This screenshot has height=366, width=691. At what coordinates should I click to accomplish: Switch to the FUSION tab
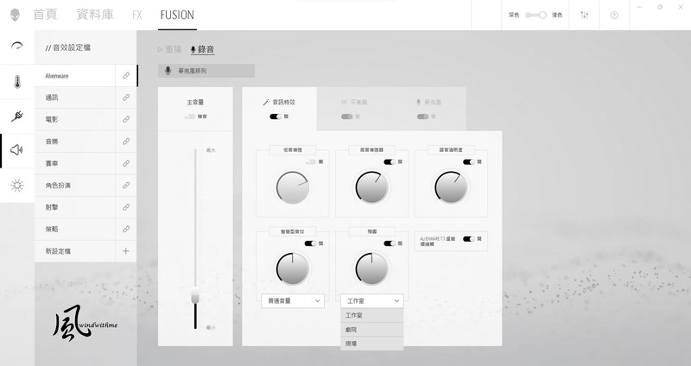pos(177,15)
